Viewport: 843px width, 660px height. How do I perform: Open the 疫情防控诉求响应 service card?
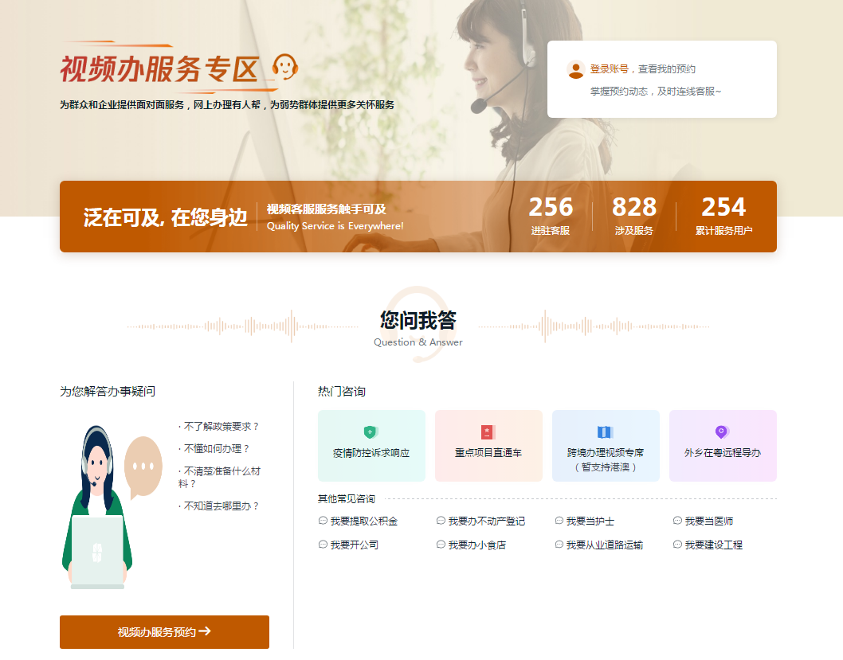(371, 446)
